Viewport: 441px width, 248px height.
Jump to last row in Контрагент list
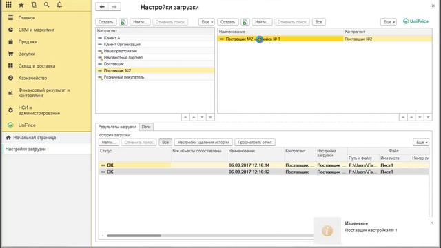click(210, 117)
